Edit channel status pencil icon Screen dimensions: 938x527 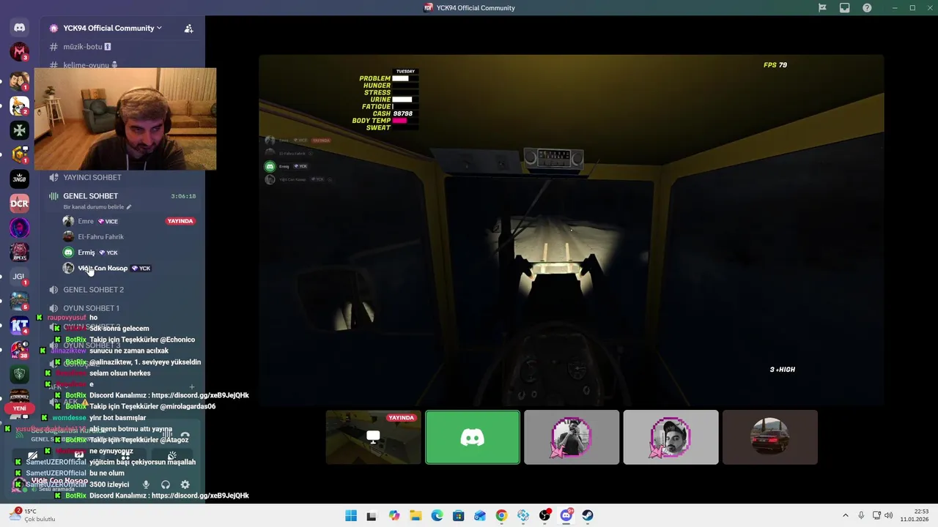pyautogui.click(x=129, y=207)
